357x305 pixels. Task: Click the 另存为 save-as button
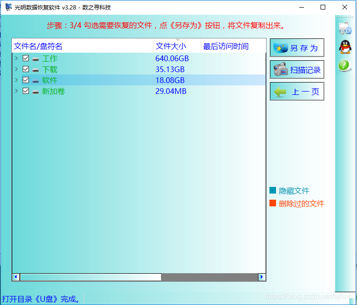(297, 48)
